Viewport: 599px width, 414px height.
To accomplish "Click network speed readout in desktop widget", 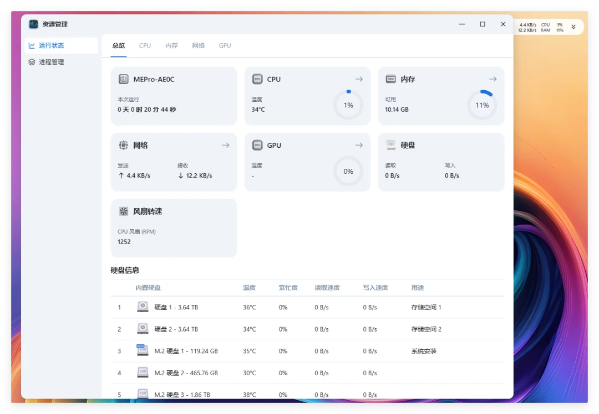I will [527, 27].
